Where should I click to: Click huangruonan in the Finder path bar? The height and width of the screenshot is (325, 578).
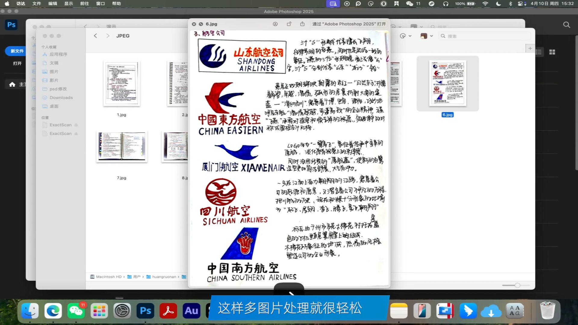(x=161, y=277)
